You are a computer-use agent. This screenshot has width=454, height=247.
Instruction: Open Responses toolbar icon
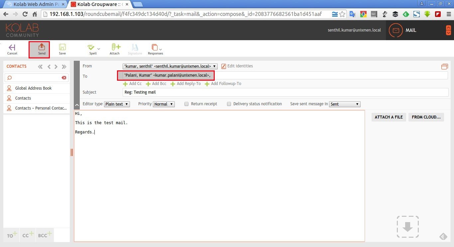coord(154,47)
